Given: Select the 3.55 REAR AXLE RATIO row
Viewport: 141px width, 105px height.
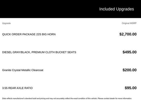Looking at the screenshot, I should [x=69, y=88].
